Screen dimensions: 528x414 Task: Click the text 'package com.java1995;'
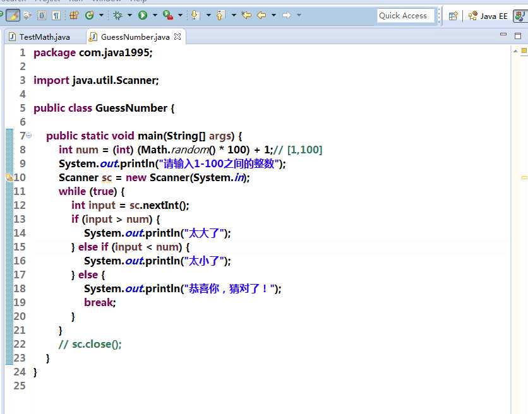tap(93, 53)
